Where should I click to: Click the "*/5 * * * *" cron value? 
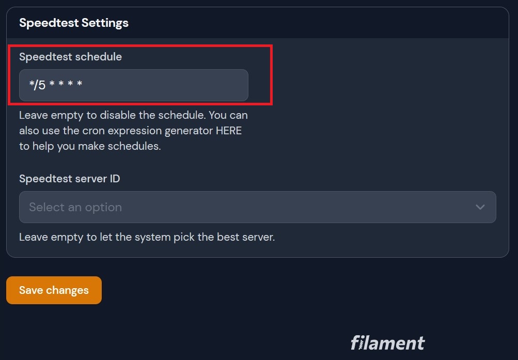click(56, 85)
